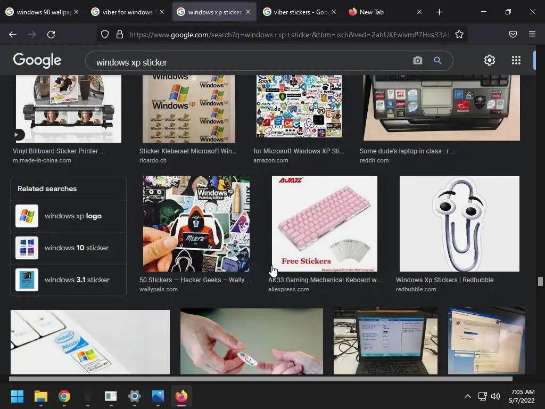The image size is (545, 409).
Task: Open File Explorer from the taskbar
Action: pos(40,396)
